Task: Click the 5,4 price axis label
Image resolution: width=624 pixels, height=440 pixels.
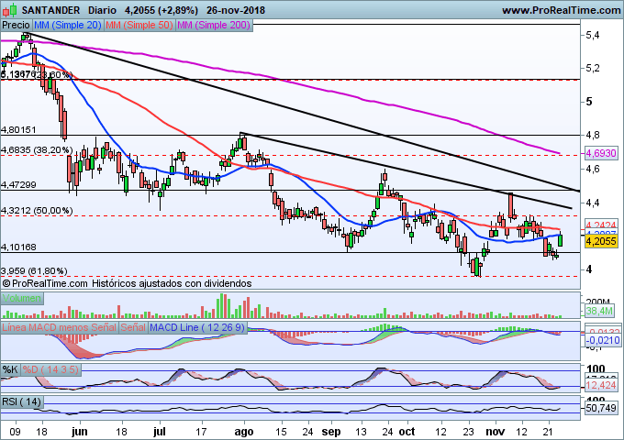Action: [592, 36]
